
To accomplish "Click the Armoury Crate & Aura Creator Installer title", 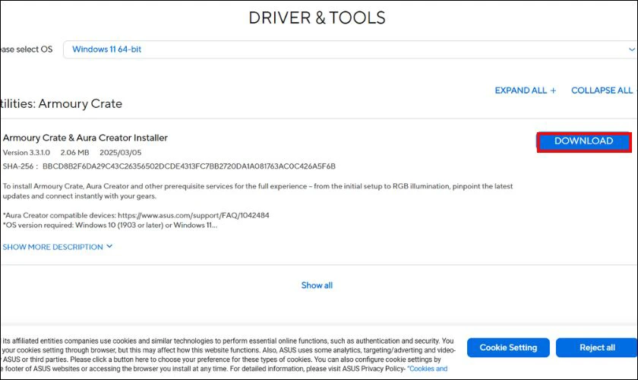I will [85, 138].
